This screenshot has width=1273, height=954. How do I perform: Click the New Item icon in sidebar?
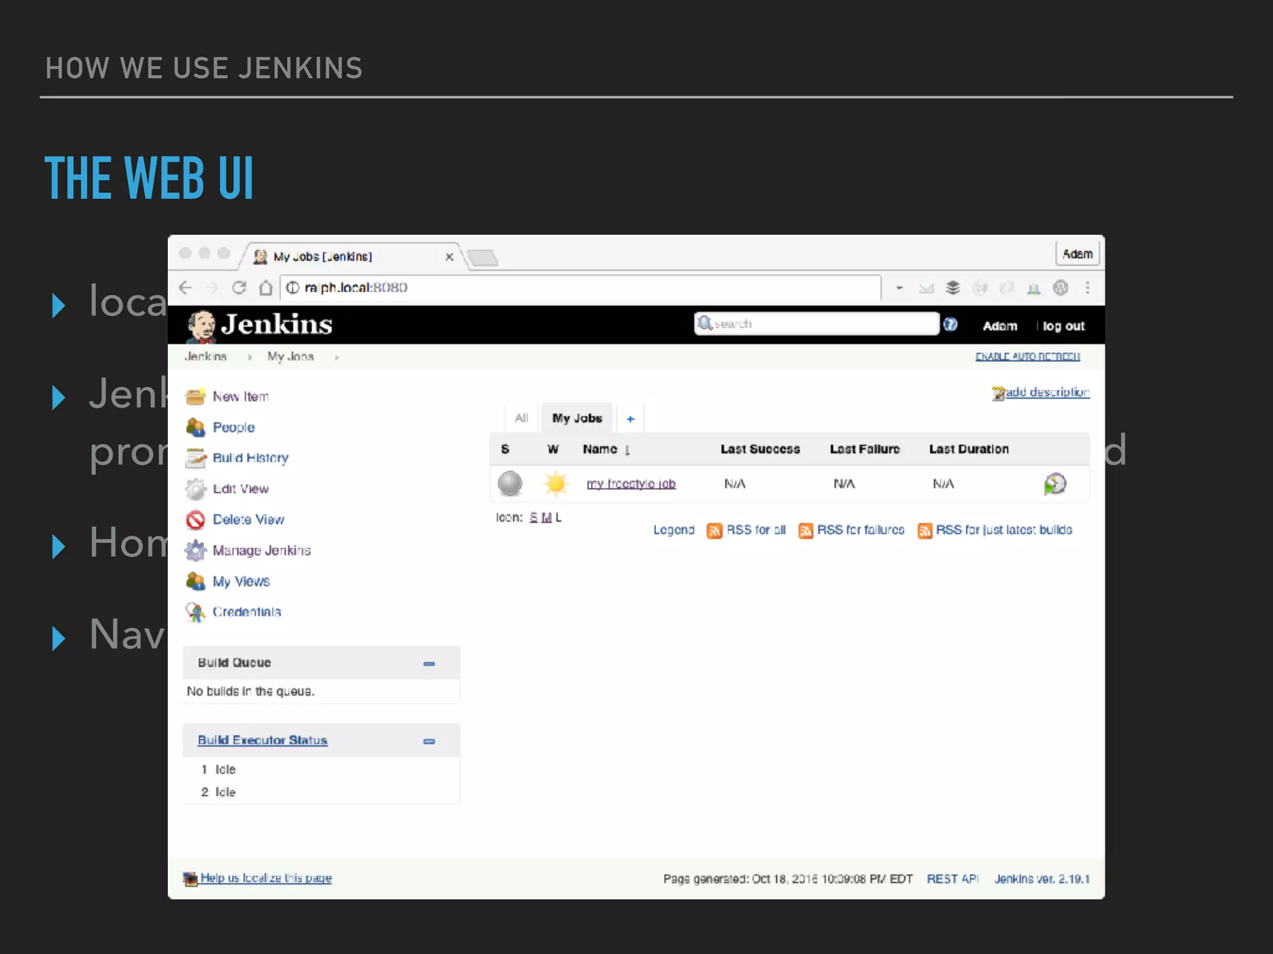[x=195, y=396]
